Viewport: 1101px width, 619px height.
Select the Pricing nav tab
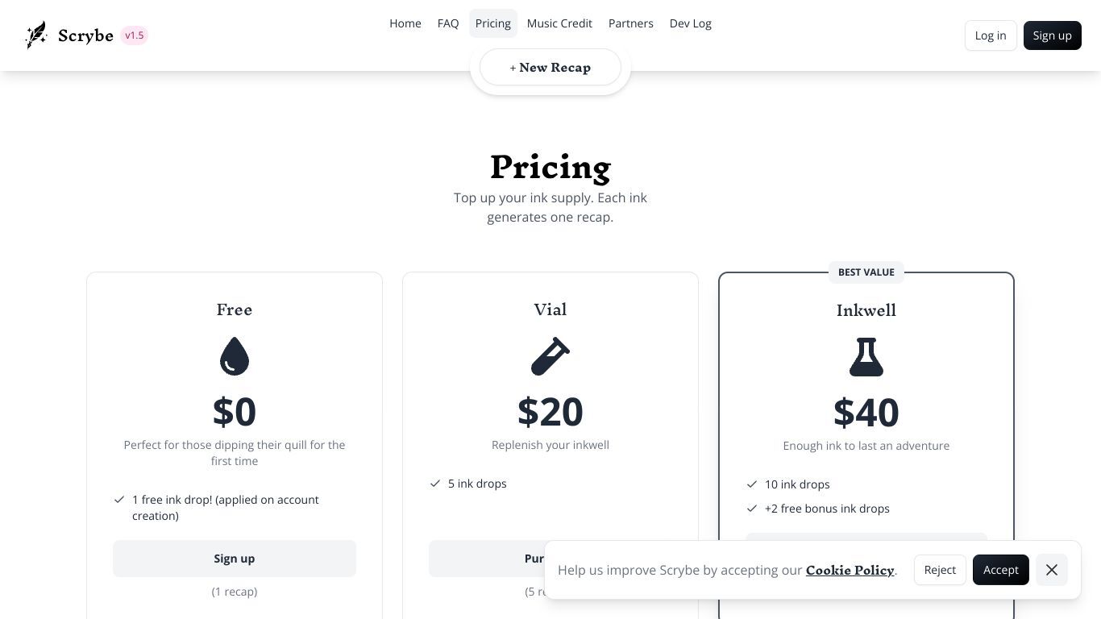point(493,23)
